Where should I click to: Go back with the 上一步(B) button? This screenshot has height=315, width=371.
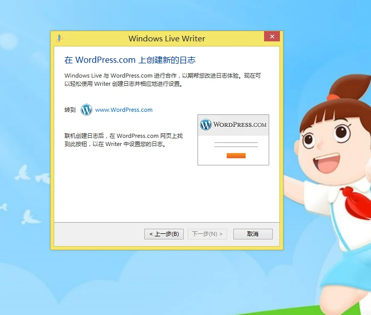164,234
